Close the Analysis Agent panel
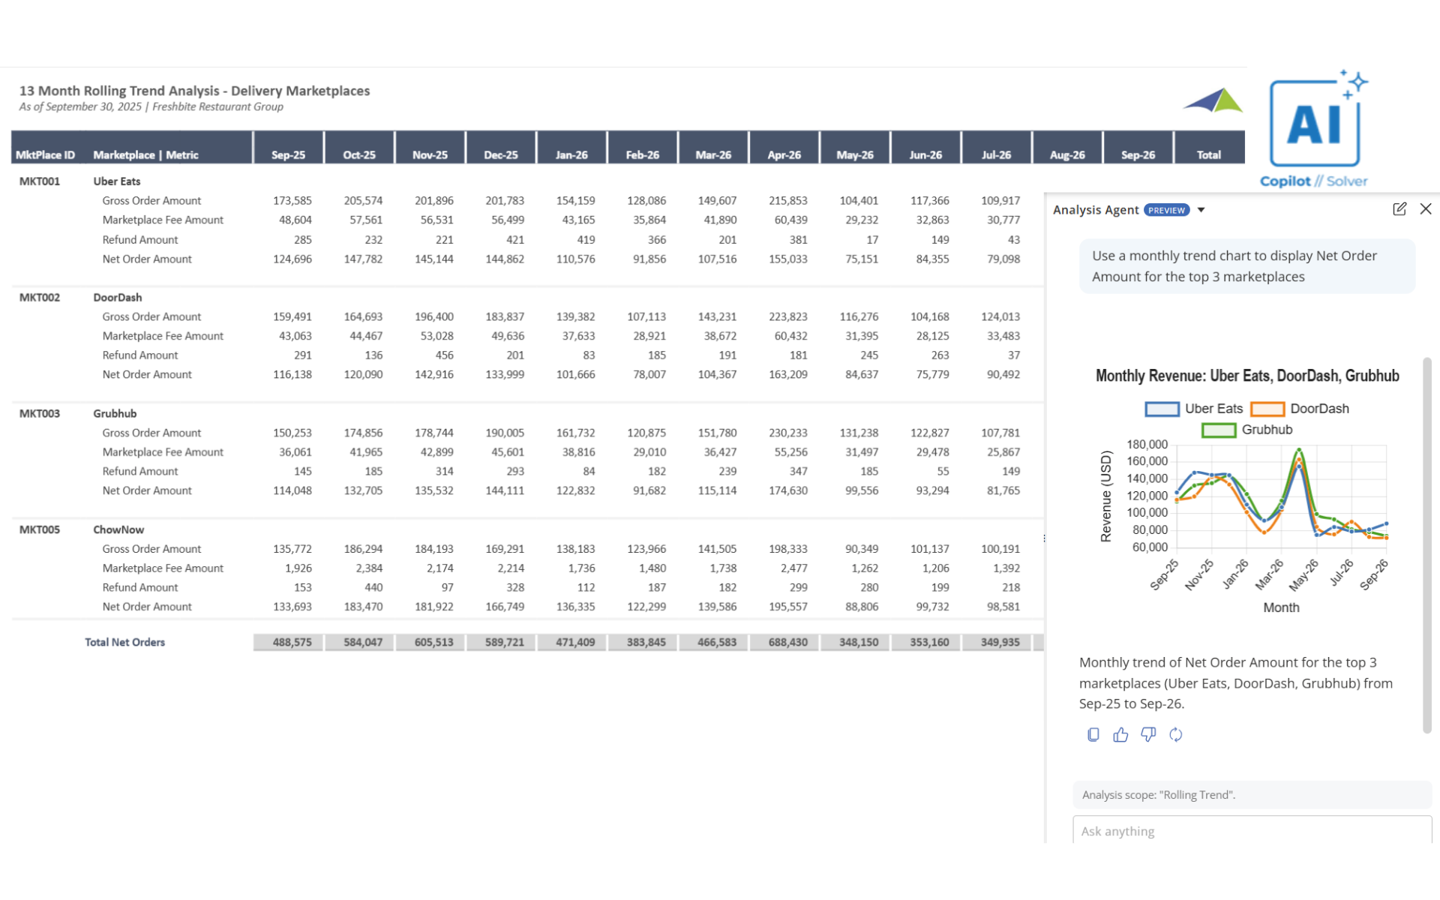The width and height of the screenshot is (1440, 900). click(x=1425, y=209)
